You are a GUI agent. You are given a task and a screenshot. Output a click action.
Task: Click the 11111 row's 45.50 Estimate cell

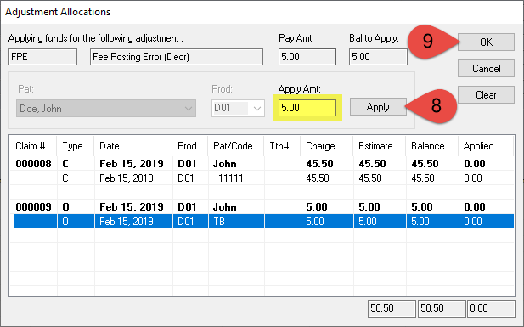pos(370,178)
